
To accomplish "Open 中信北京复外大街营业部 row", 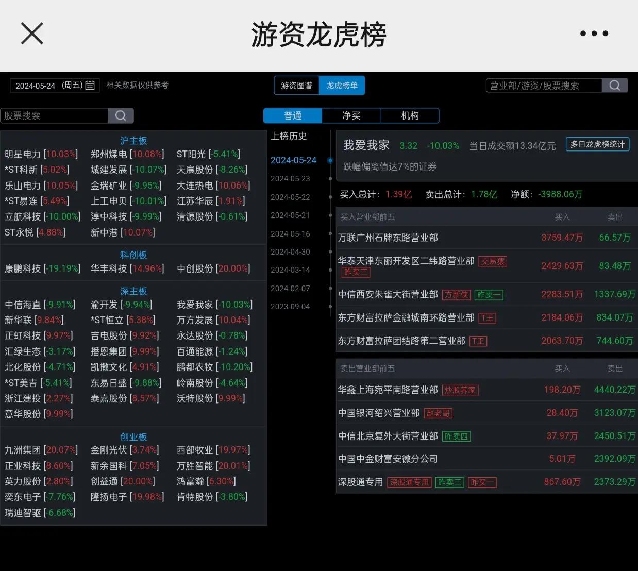I will coord(487,436).
